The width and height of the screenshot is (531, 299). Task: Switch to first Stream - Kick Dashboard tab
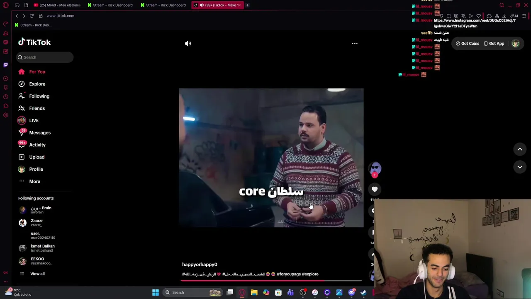tap(110, 5)
